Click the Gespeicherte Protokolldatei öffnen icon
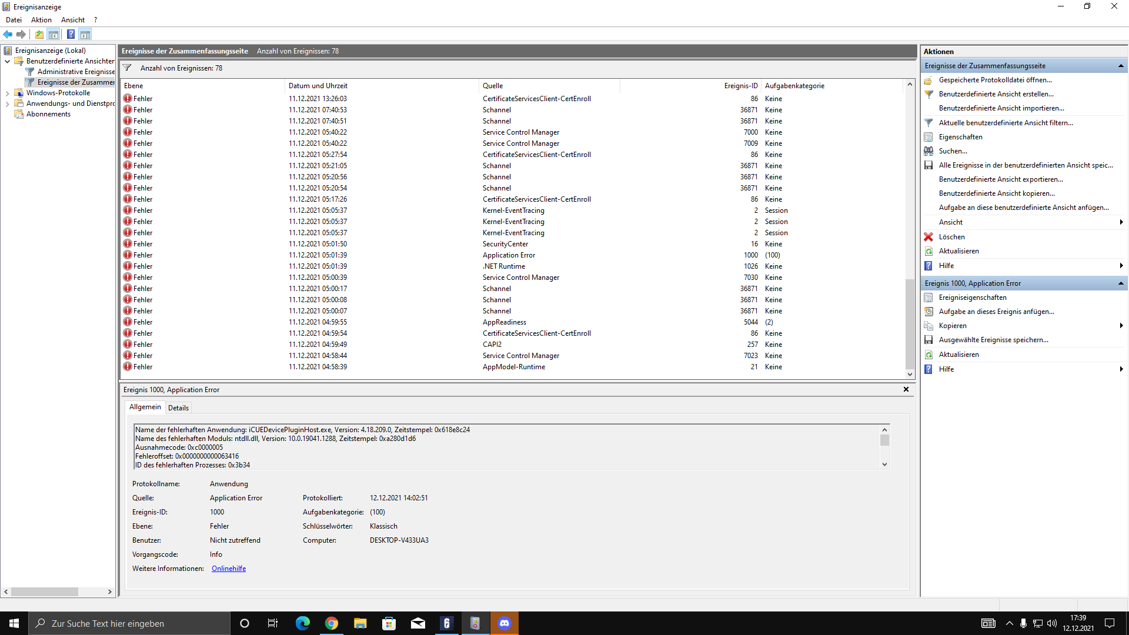 pyautogui.click(x=928, y=80)
